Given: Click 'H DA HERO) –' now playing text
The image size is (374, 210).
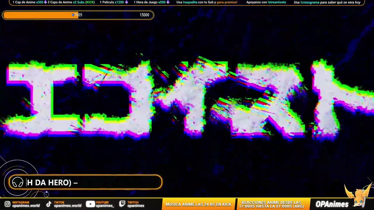Looking at the screenshot, I should (x=52, y=183).
